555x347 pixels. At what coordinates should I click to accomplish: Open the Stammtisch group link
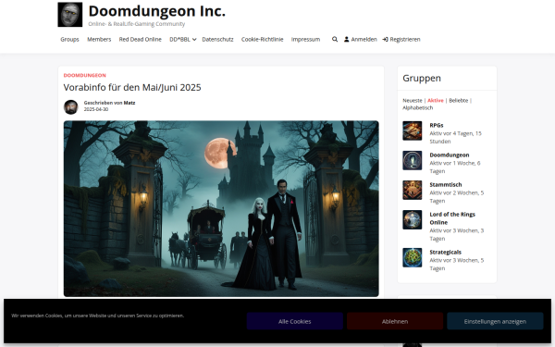446,185
